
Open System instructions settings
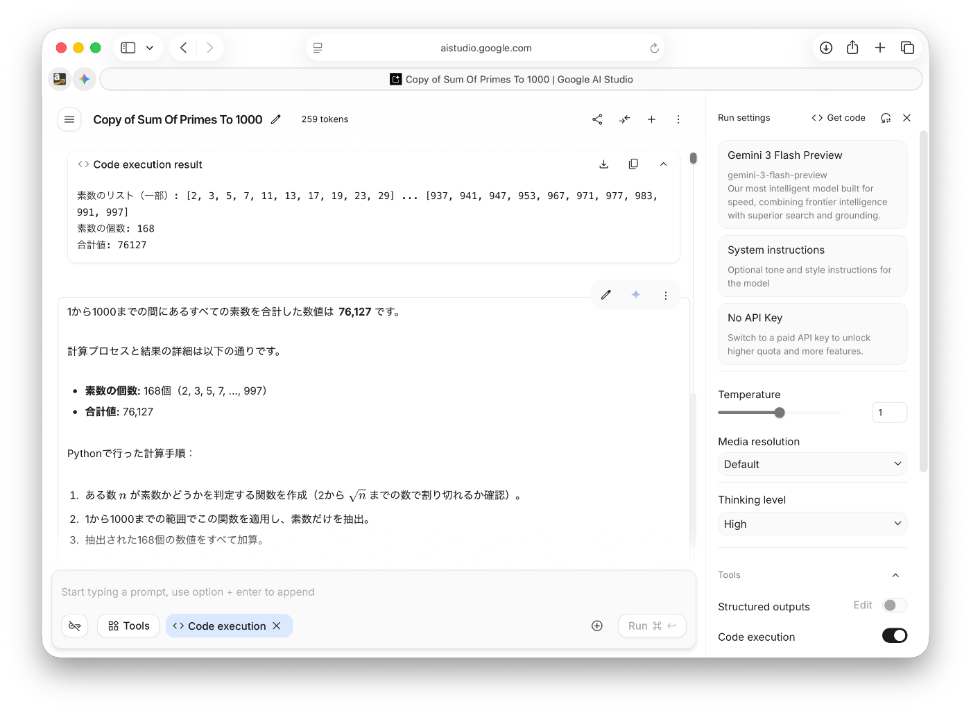[811, 266]
